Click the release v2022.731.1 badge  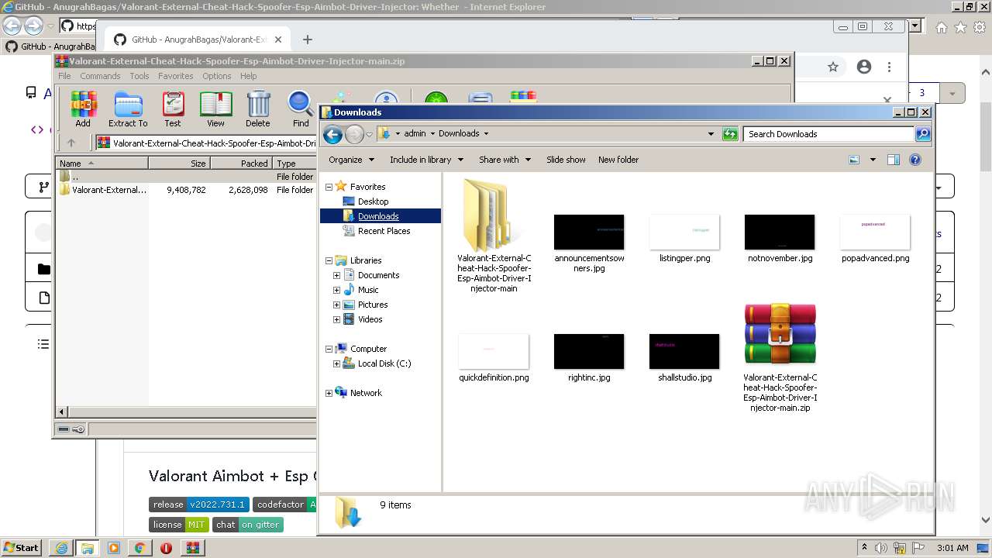pyautogui.click(x=199, y=505)
